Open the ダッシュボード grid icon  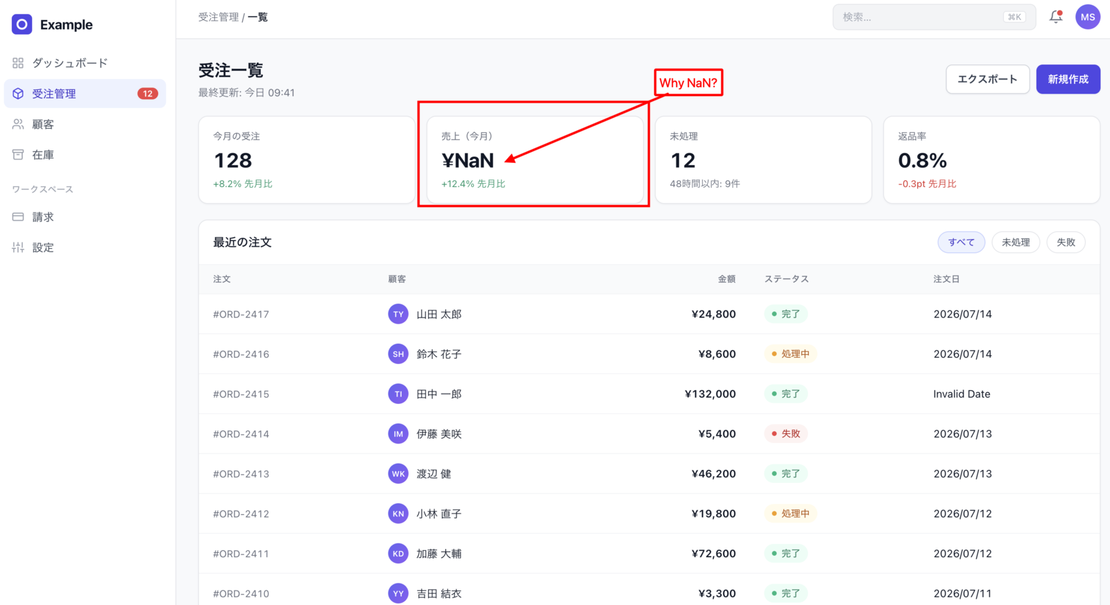tap(18, 63)
